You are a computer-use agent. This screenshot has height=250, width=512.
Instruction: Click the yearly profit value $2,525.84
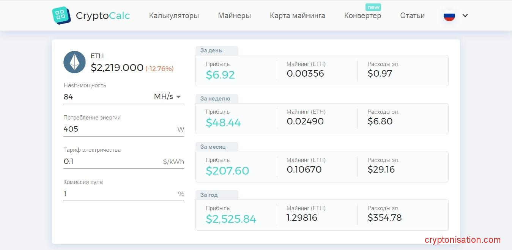point(231,219)
